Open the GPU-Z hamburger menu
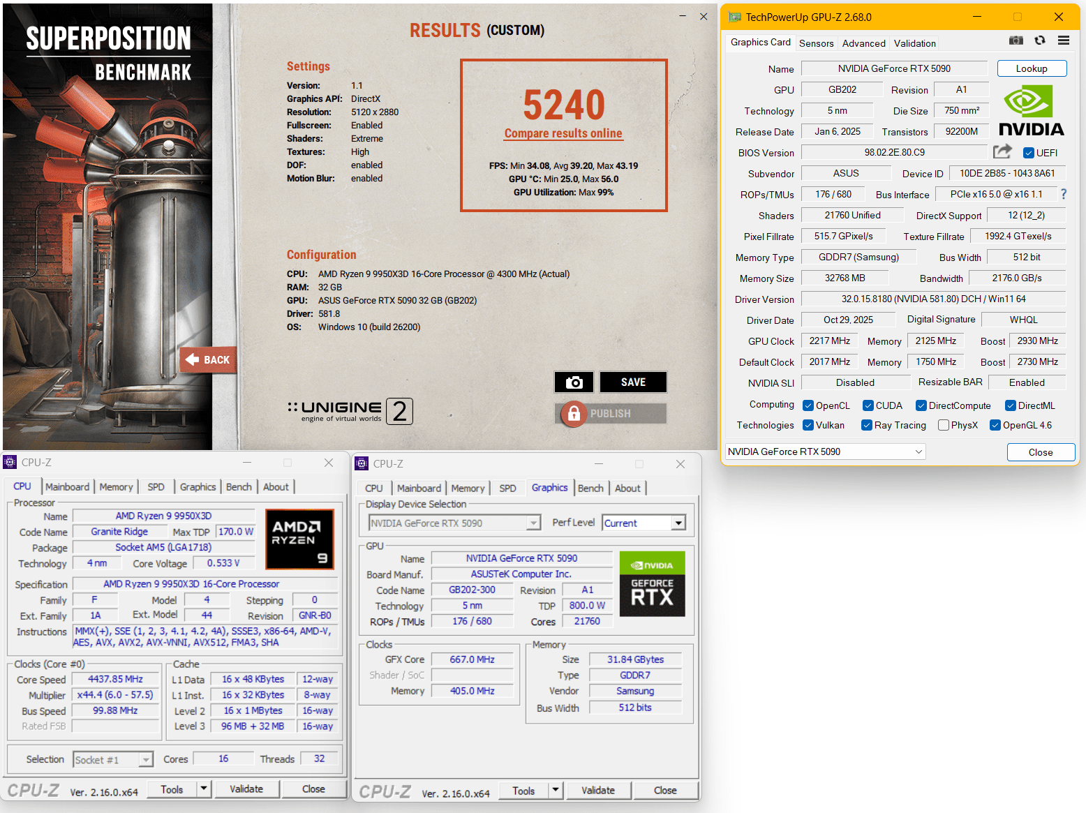The image size is (1086, 813). [1064, 41]
